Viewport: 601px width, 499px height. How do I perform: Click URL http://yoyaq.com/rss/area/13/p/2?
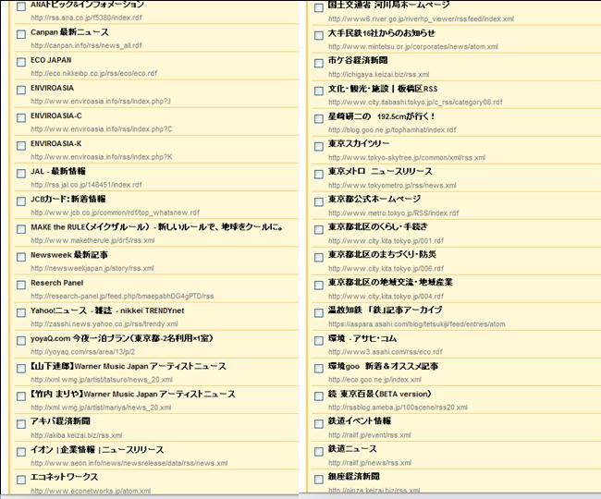point(83,351)
